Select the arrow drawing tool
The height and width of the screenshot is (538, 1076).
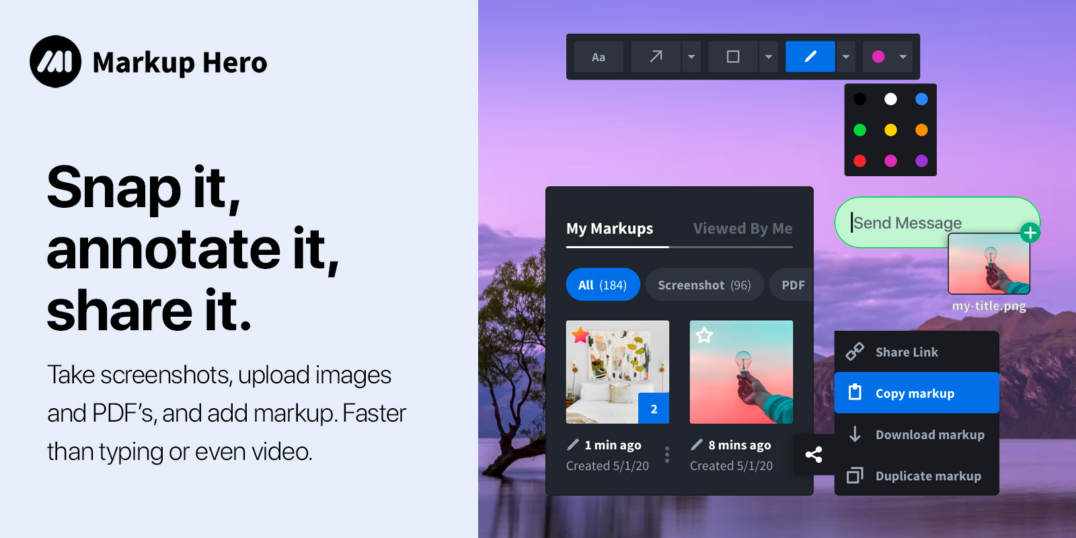coord(656,57)
